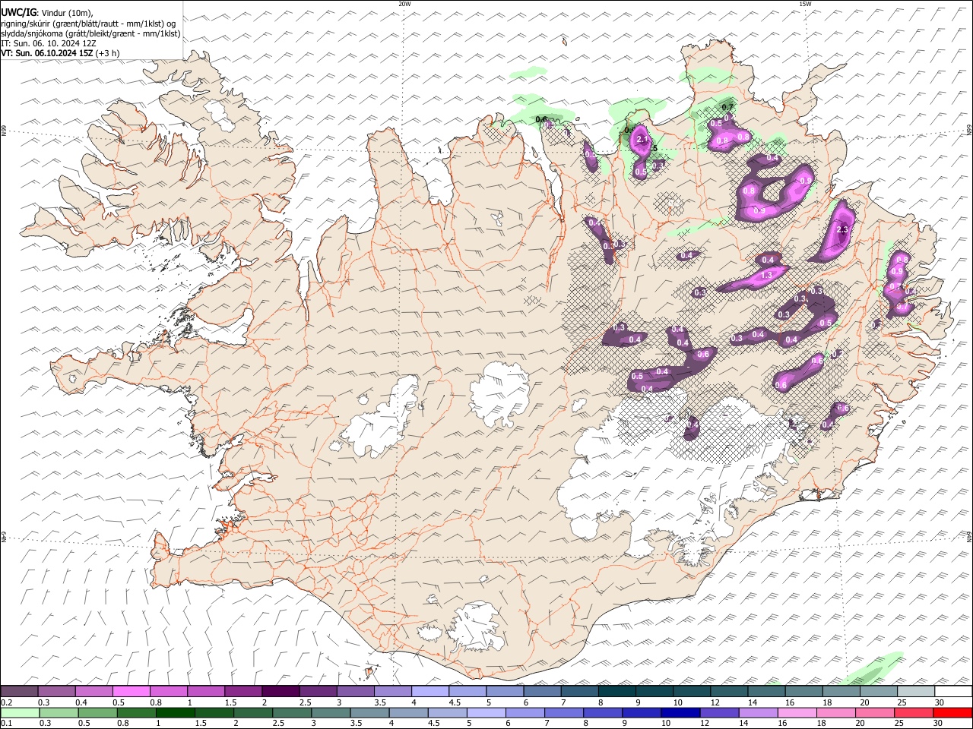973x729 pixels.
Task: Pick the light gray swatch labeled 25
Action: [x=917, y=692]
